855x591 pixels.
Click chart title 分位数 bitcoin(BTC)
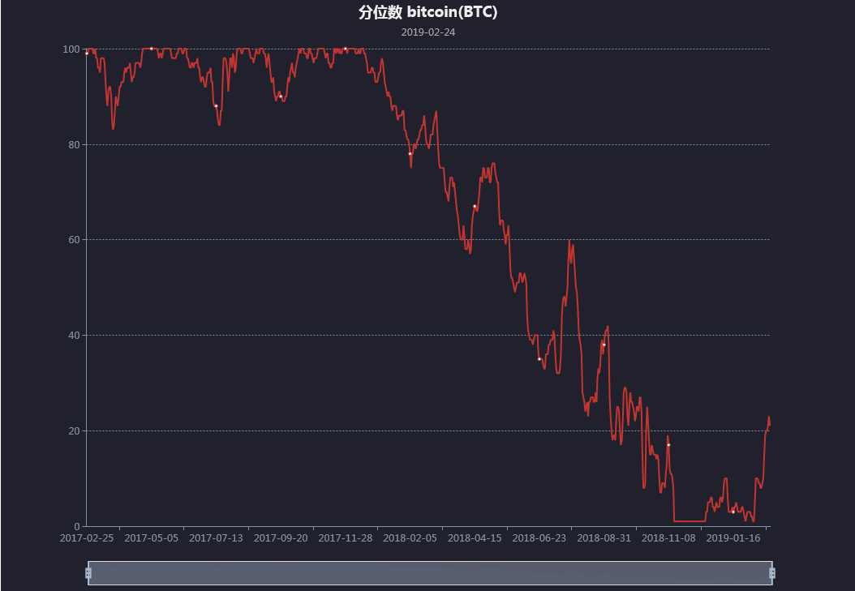428,12
